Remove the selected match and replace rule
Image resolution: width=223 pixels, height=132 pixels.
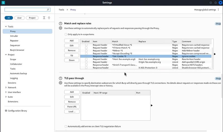[x=72, y=50]
